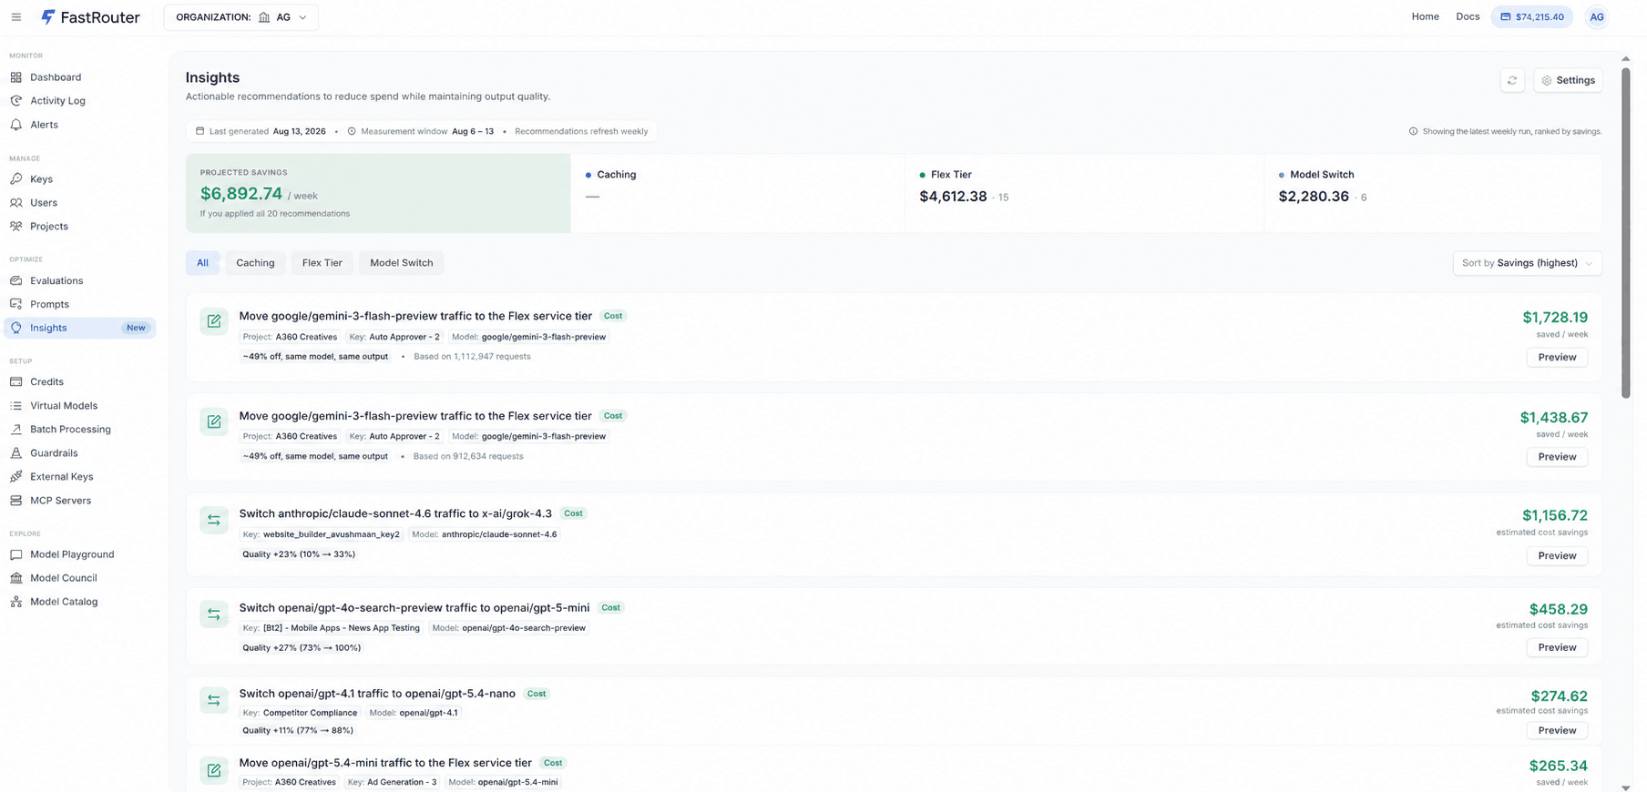Click the Users icon in sidebar

(16, 203)
